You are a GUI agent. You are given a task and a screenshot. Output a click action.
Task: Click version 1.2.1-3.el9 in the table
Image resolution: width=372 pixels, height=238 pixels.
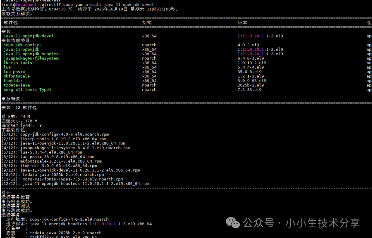tap(251, 76)
